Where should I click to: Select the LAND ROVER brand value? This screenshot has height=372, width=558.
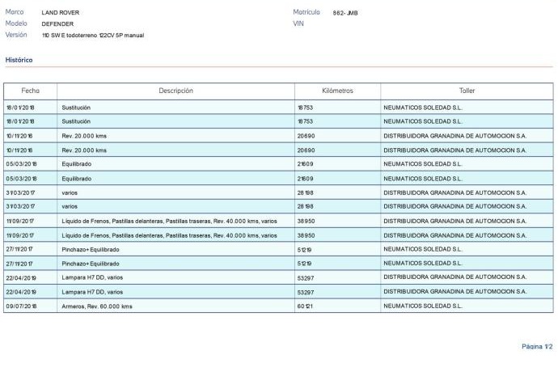61,13
